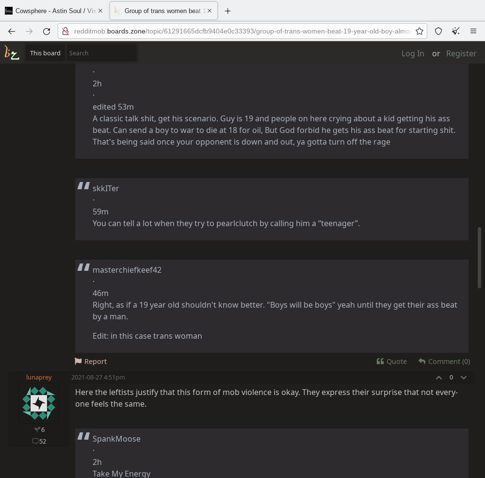This screenshot has width=485, height=478.
Task: View lunaprey's avatar profile
Action: 39,403
